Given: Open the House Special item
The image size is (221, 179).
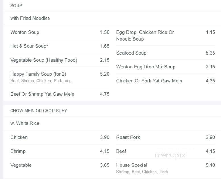Looking at the screenshot, I should [131, 165].
